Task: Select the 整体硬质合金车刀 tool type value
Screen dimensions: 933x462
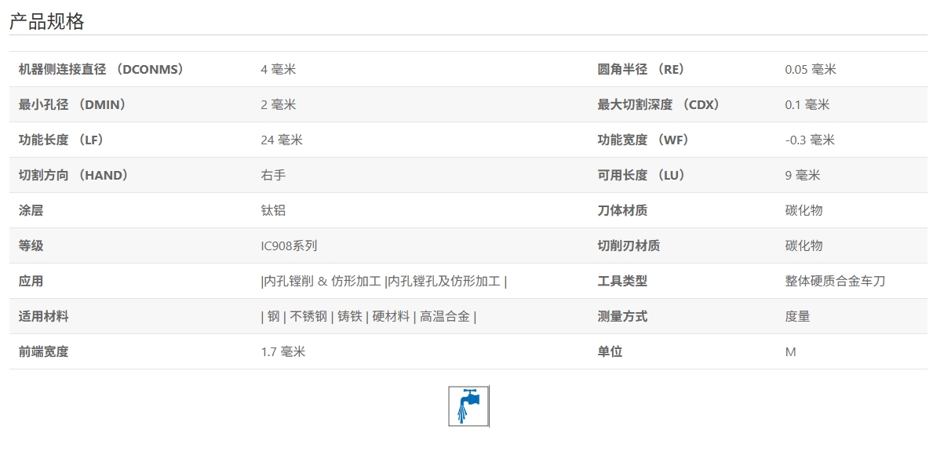Action: (835, 281)
